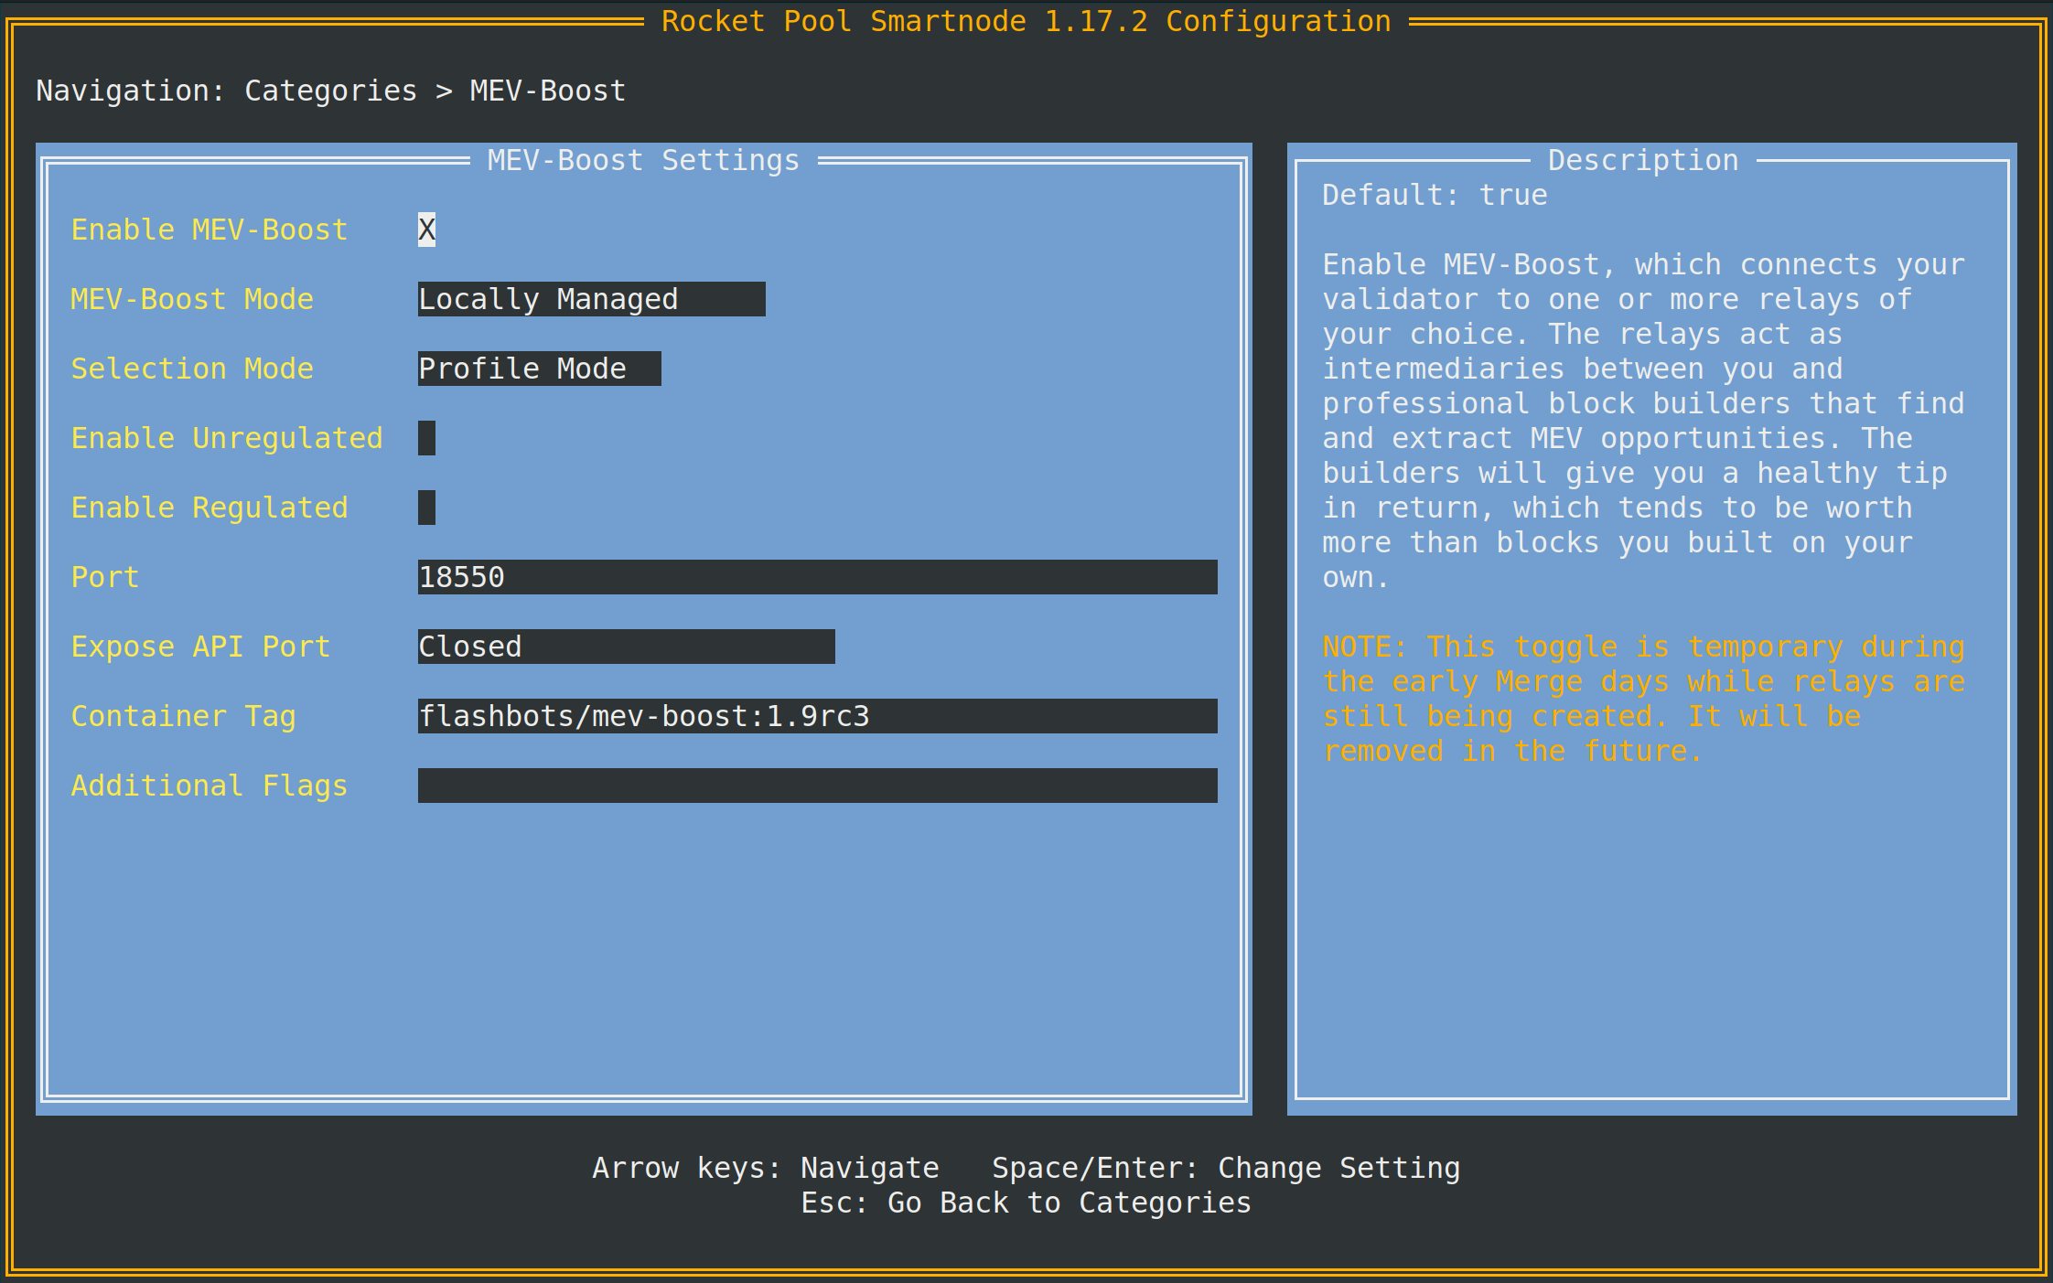
Task: Click MEV-Boost in the navigation breadcrumb
Action: pyautogui.click(x=547, y=91)
